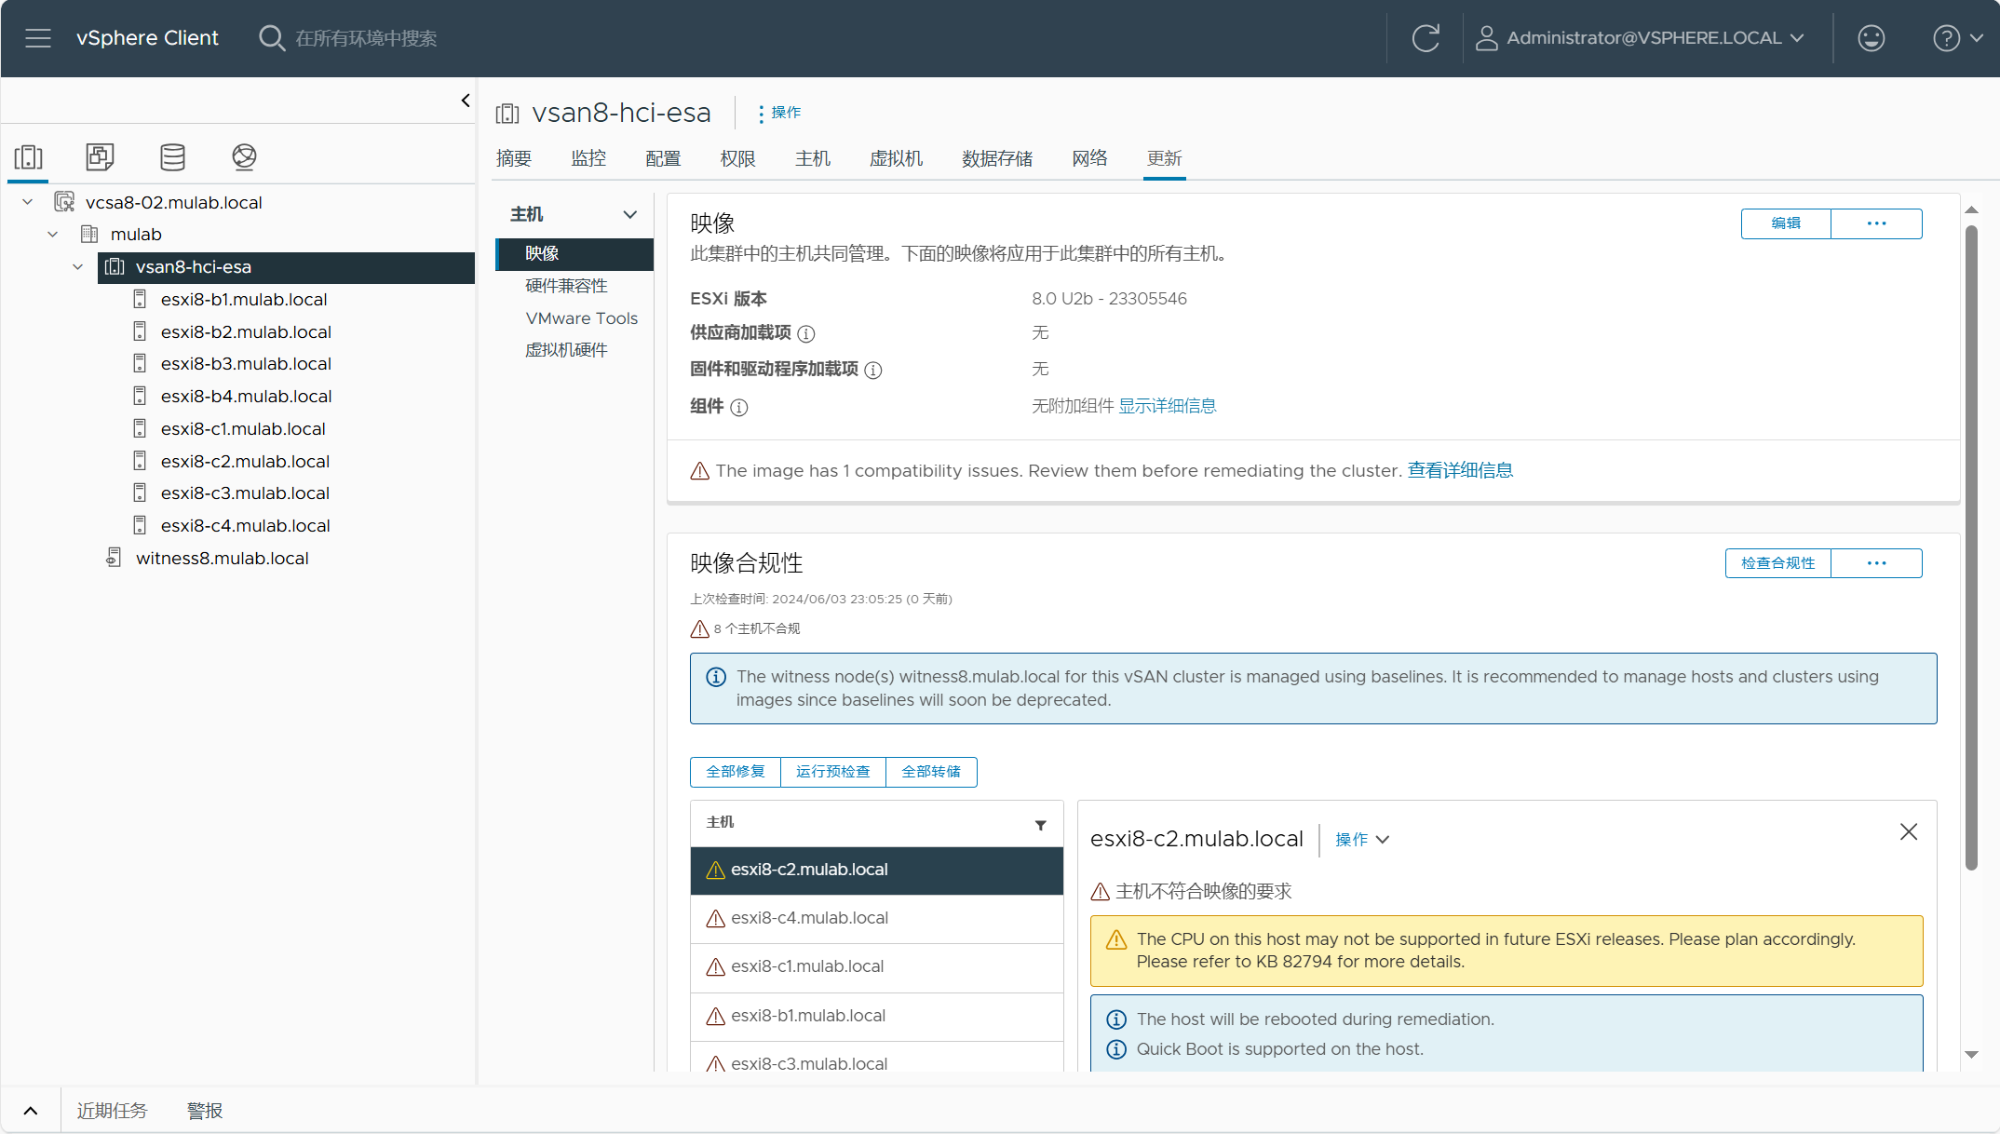The height and width of the screenshot is (1134, 2000).
Task: Collapse the navigation sidebar arrow
Action: 466,101
